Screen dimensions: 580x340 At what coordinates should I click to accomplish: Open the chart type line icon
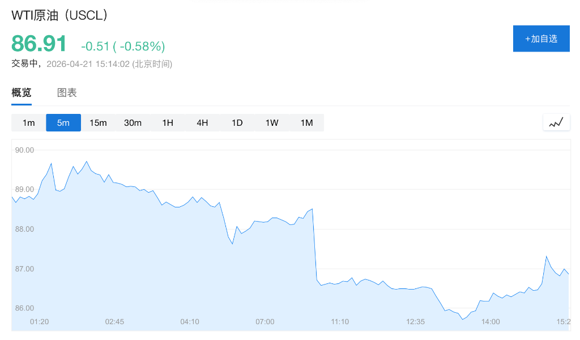pos(556,122)
